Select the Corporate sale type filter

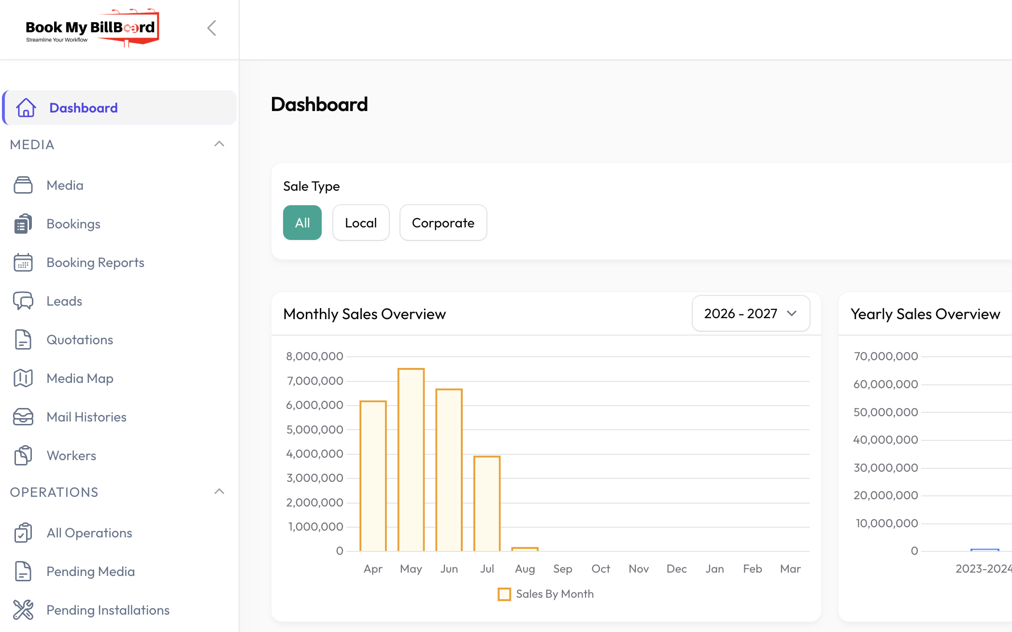click(x=443, y=223)
